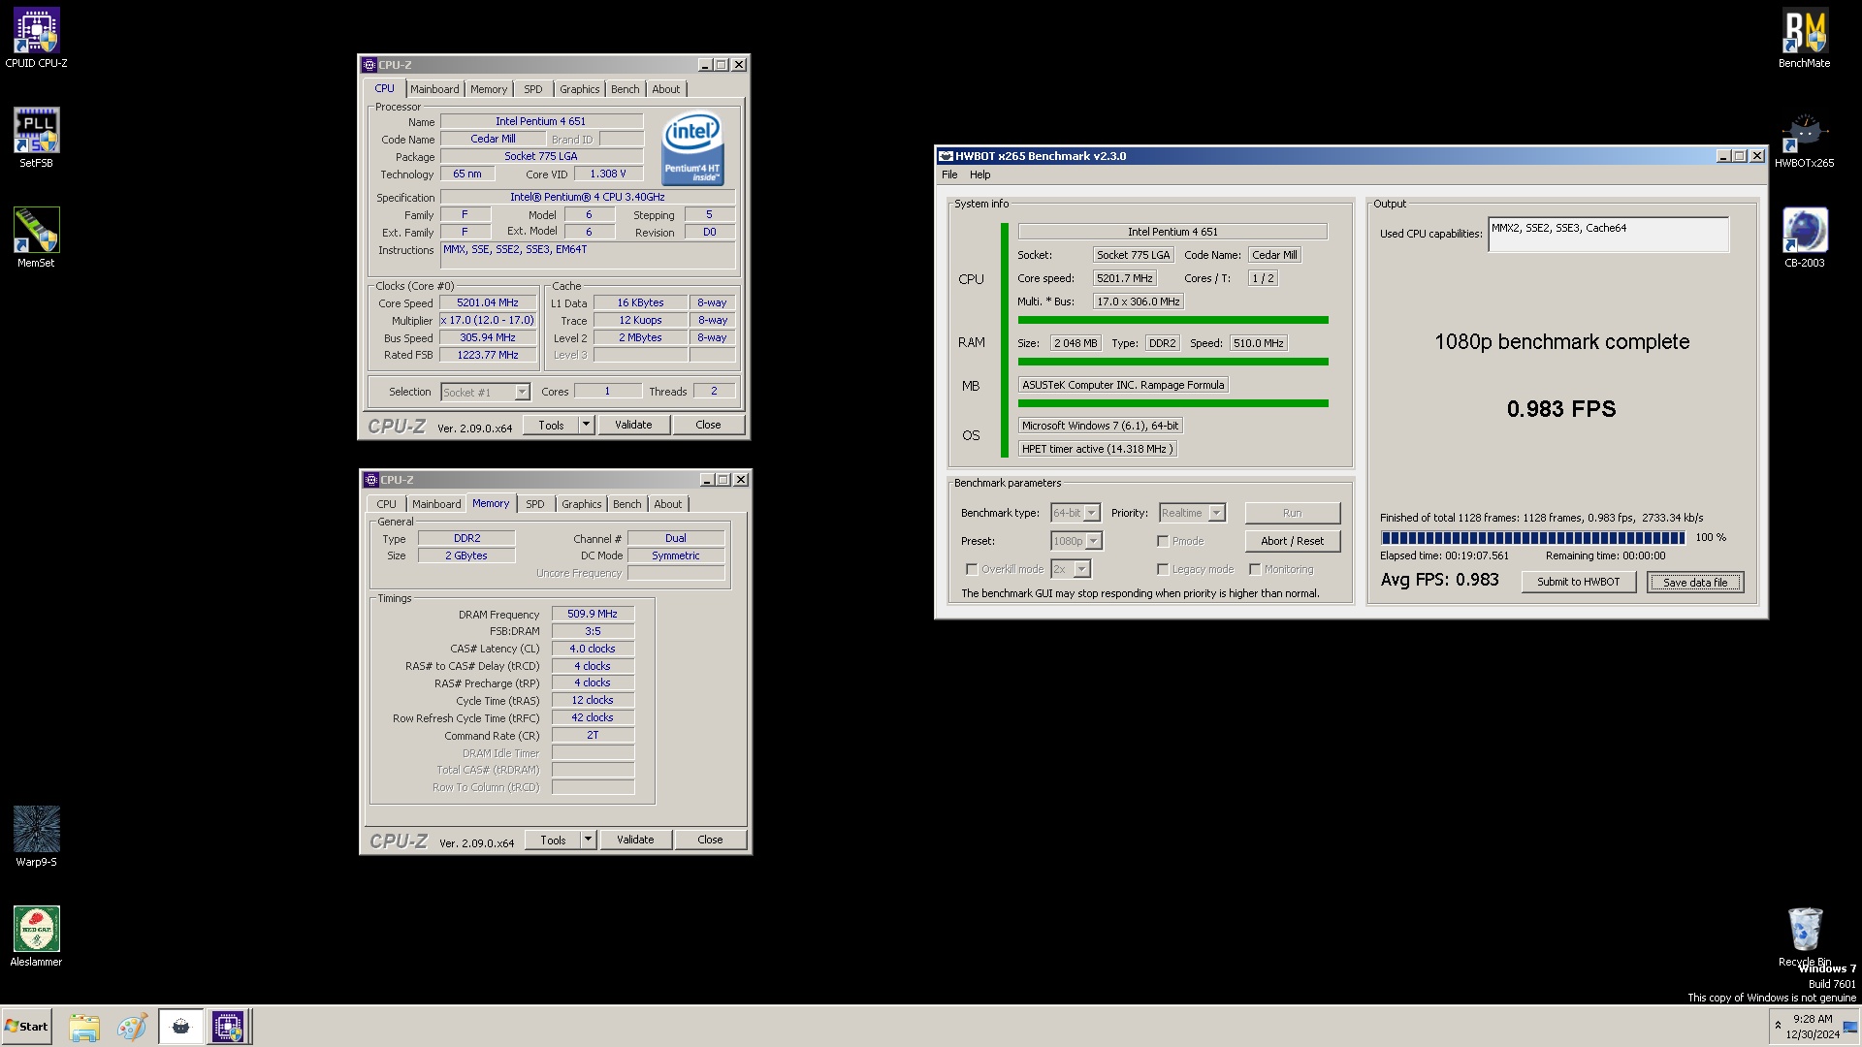Click the DRAM Frequency 509.9 MHz field
The height and width of the screenshot is (1047, 1862).
point(593,614)
